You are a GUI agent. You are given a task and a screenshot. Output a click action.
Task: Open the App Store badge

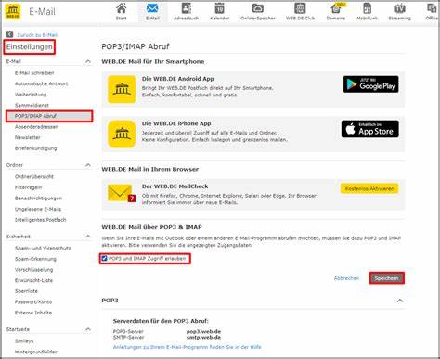369,129
